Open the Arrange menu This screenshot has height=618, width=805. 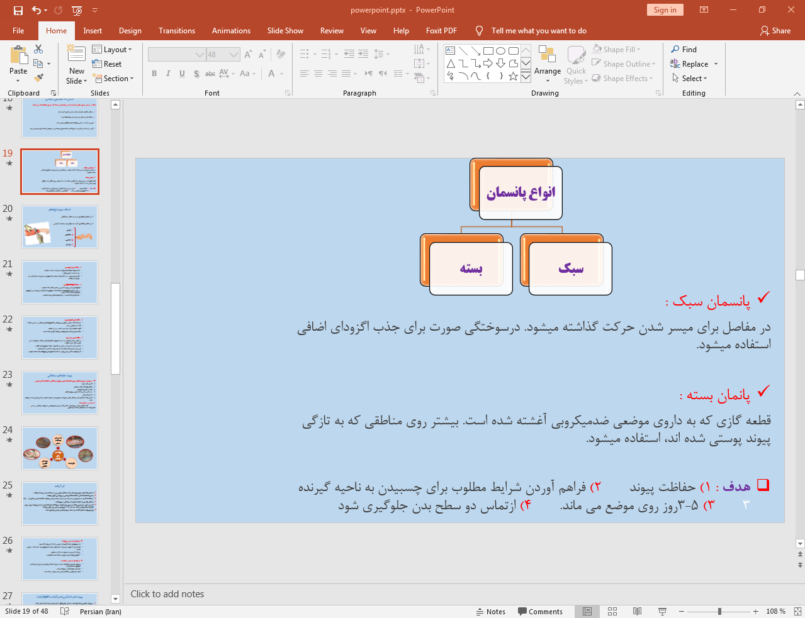[x=548, y=64]
